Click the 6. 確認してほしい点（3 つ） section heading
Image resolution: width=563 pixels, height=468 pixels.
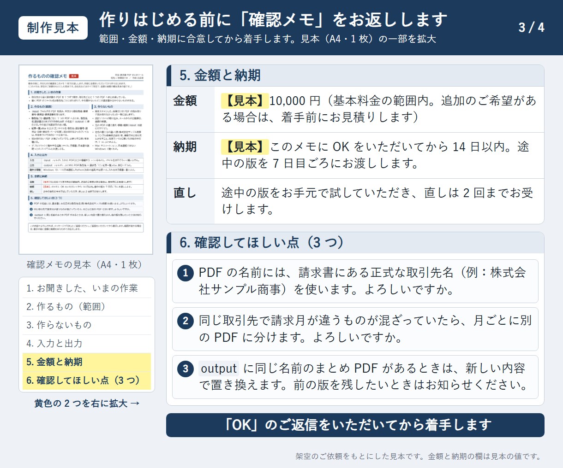pyautogui.click(x=355, y=243)
